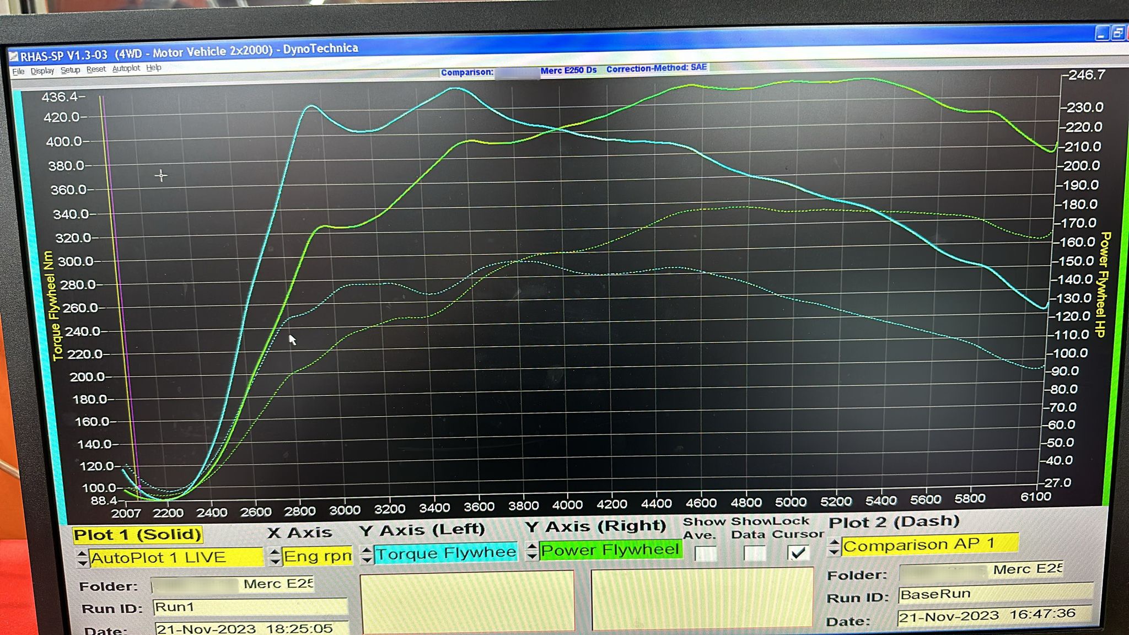This screenshot has width=1129, height=635.
Task: Click the Plot 2 Folder field
Action: (x=981, y=571)
